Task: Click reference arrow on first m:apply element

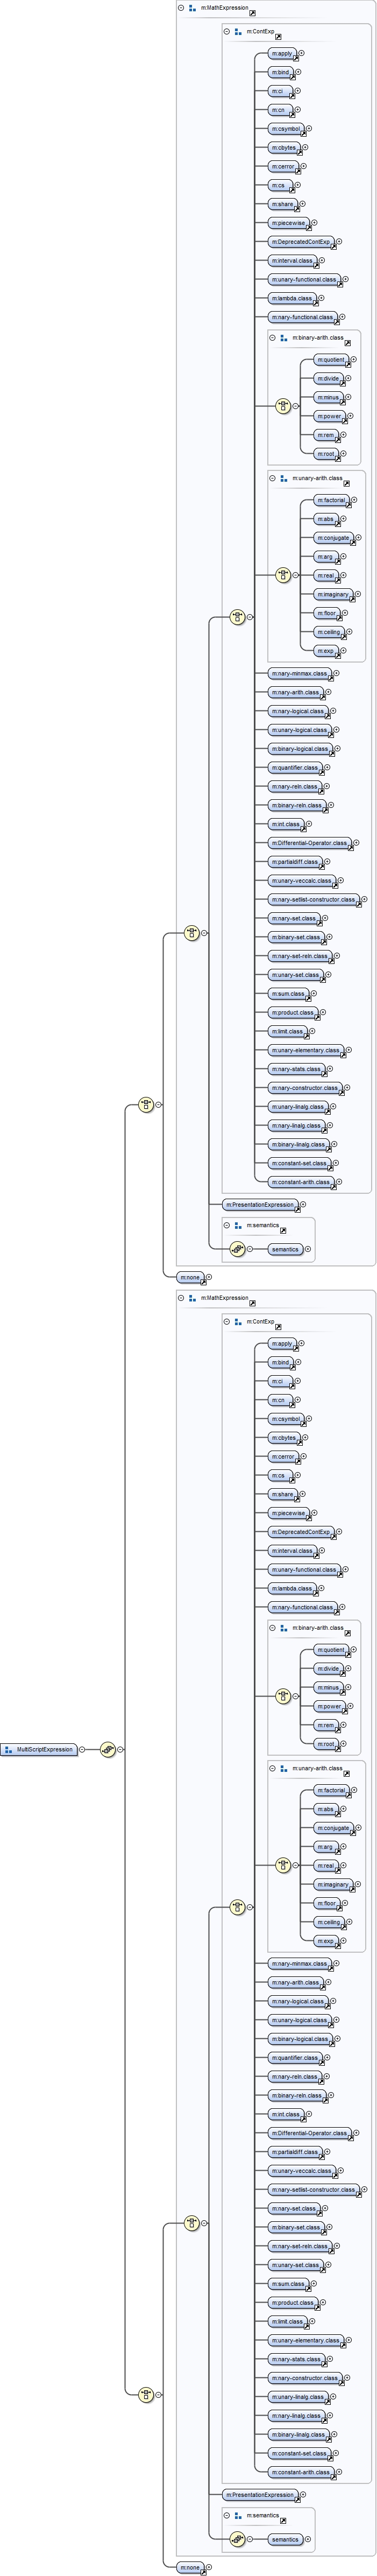Action: 295,59
